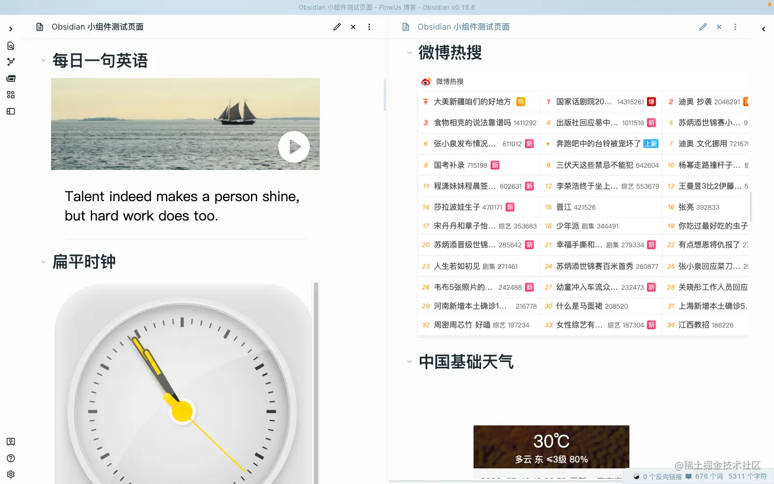Open 少年派 hot search entry

coord(568,226)
